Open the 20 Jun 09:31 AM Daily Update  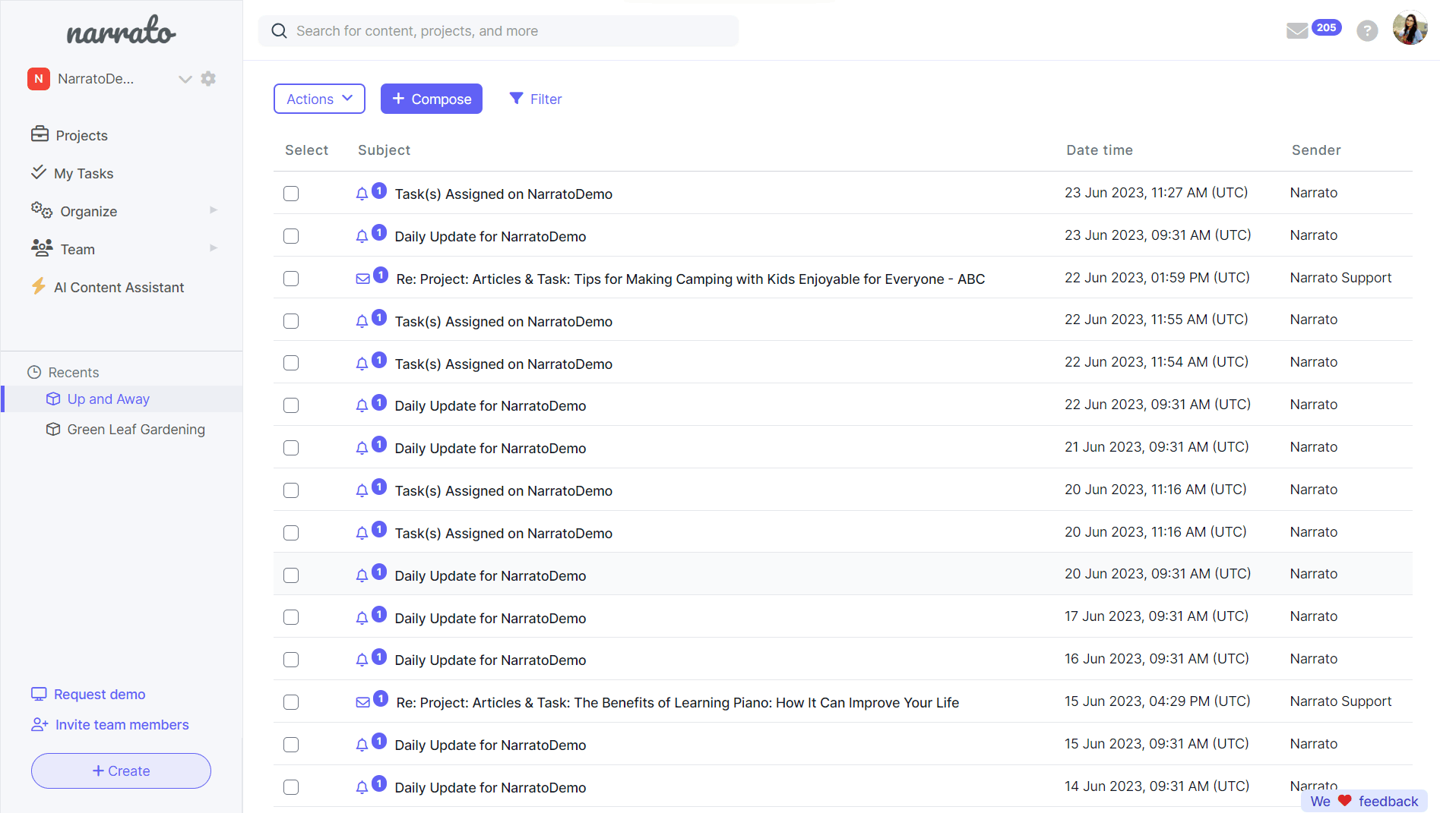[x=490, y=575]
